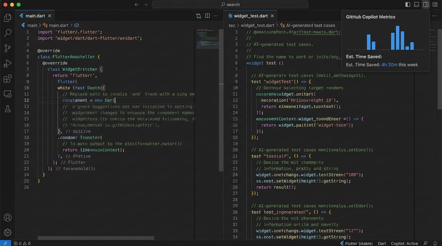This screenshot has height=246, width=442.
Task: Open the Run and Debug panel
Action: [8, 63]
